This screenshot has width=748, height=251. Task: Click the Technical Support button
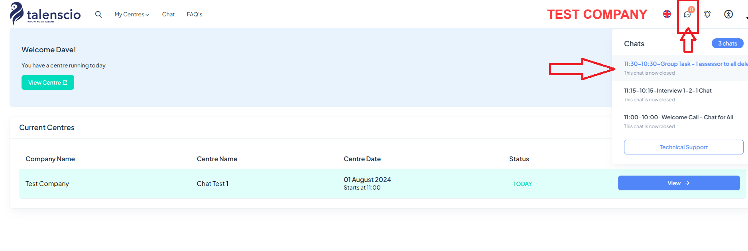point(683,147)
